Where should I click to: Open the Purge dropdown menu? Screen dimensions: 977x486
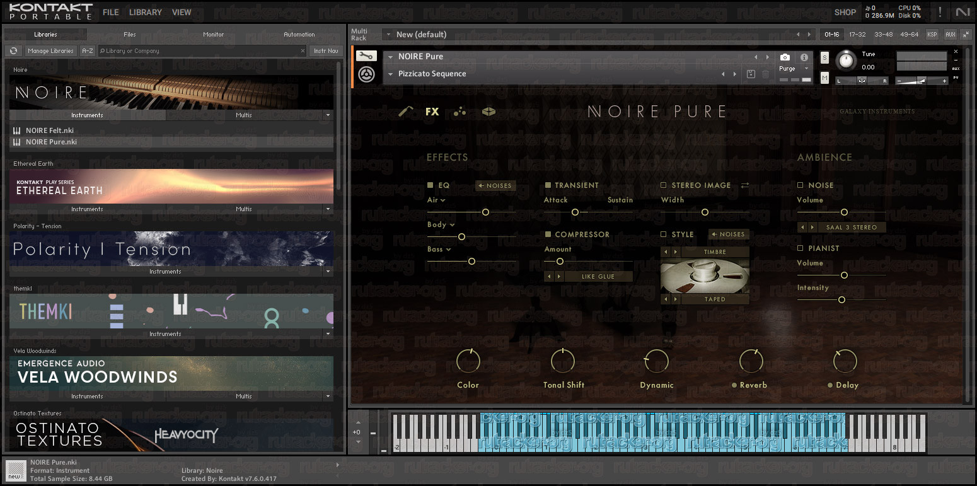tap(806, 69)
